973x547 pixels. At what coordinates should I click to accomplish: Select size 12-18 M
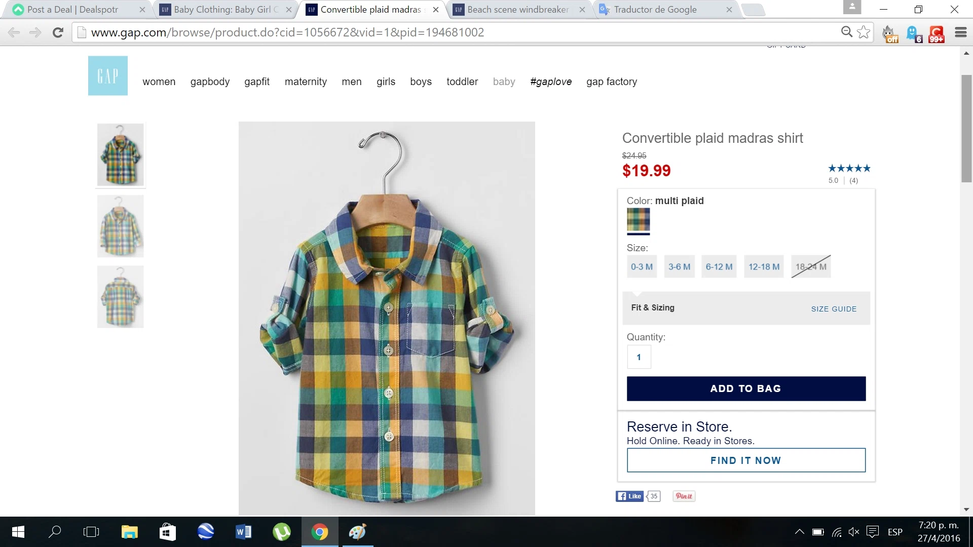pyautogui.click(x=764, y=267)
